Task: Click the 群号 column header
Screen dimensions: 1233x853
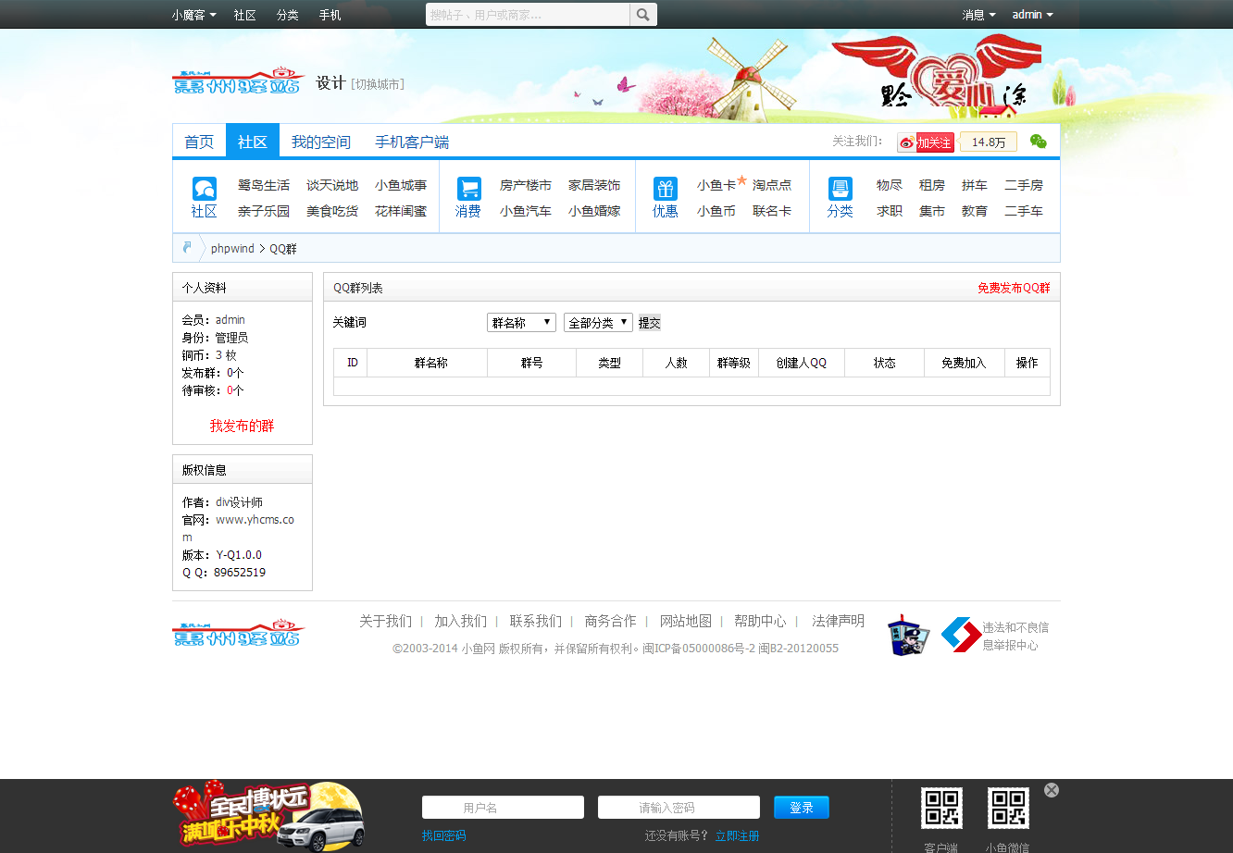Action: click(x=531, y=363)
